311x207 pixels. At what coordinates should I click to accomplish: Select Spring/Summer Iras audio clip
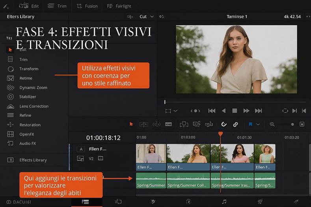coord(232,181)
